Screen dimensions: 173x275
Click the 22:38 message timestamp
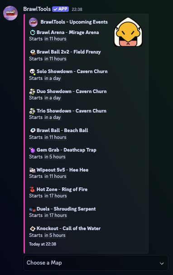[77, 9]
